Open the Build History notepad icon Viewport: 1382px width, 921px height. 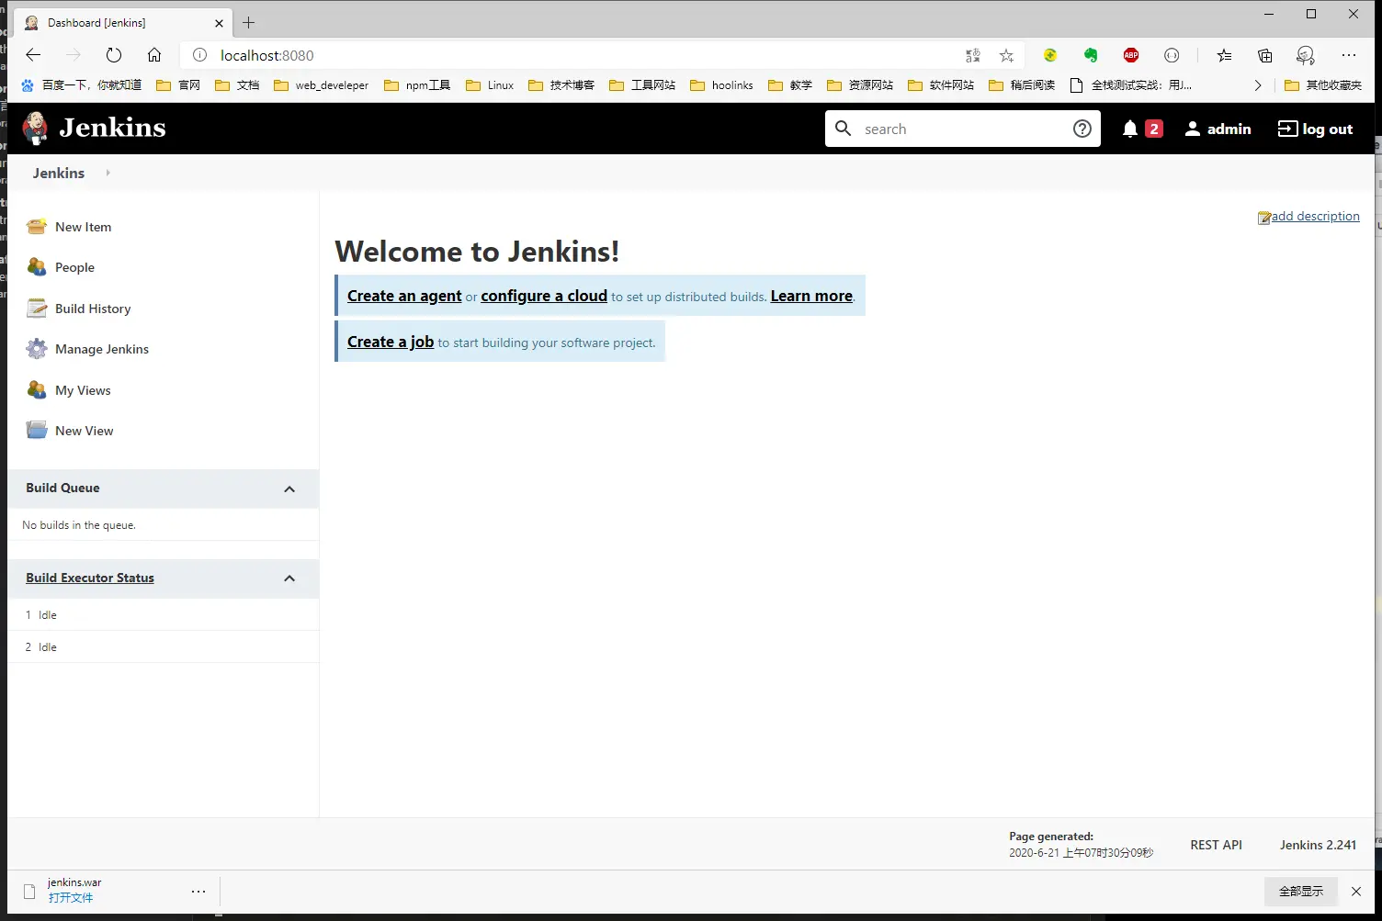37,309
